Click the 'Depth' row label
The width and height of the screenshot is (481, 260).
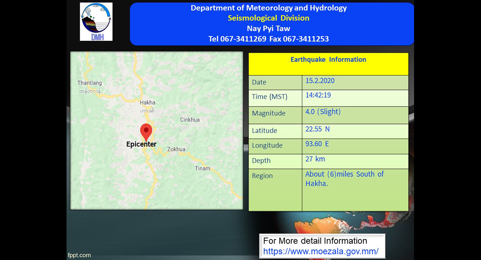(261, 161)
